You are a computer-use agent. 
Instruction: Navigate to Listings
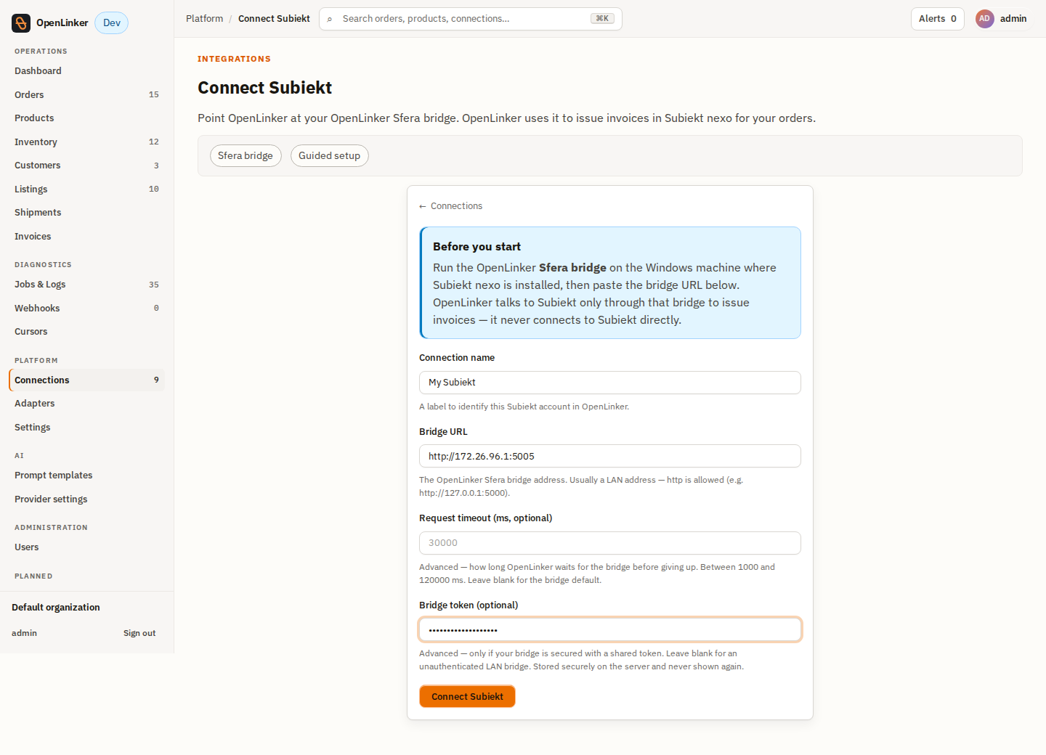click(x=86, y=189)
